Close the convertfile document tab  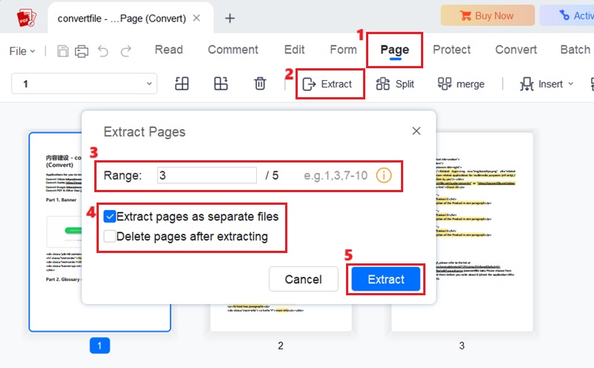196,18
